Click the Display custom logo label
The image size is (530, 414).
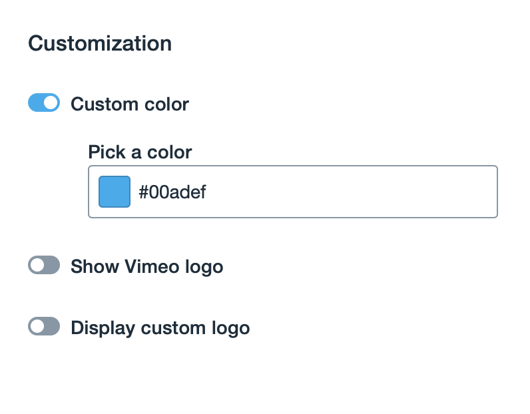tap(160, 328)
